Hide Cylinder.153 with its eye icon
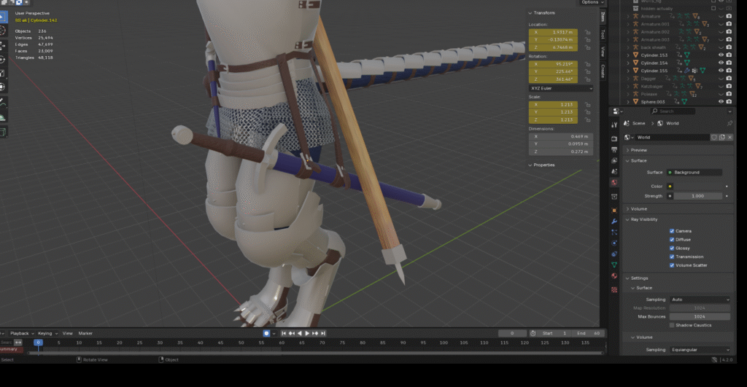This screenshot has width=747, height=387. coord(721,55)
